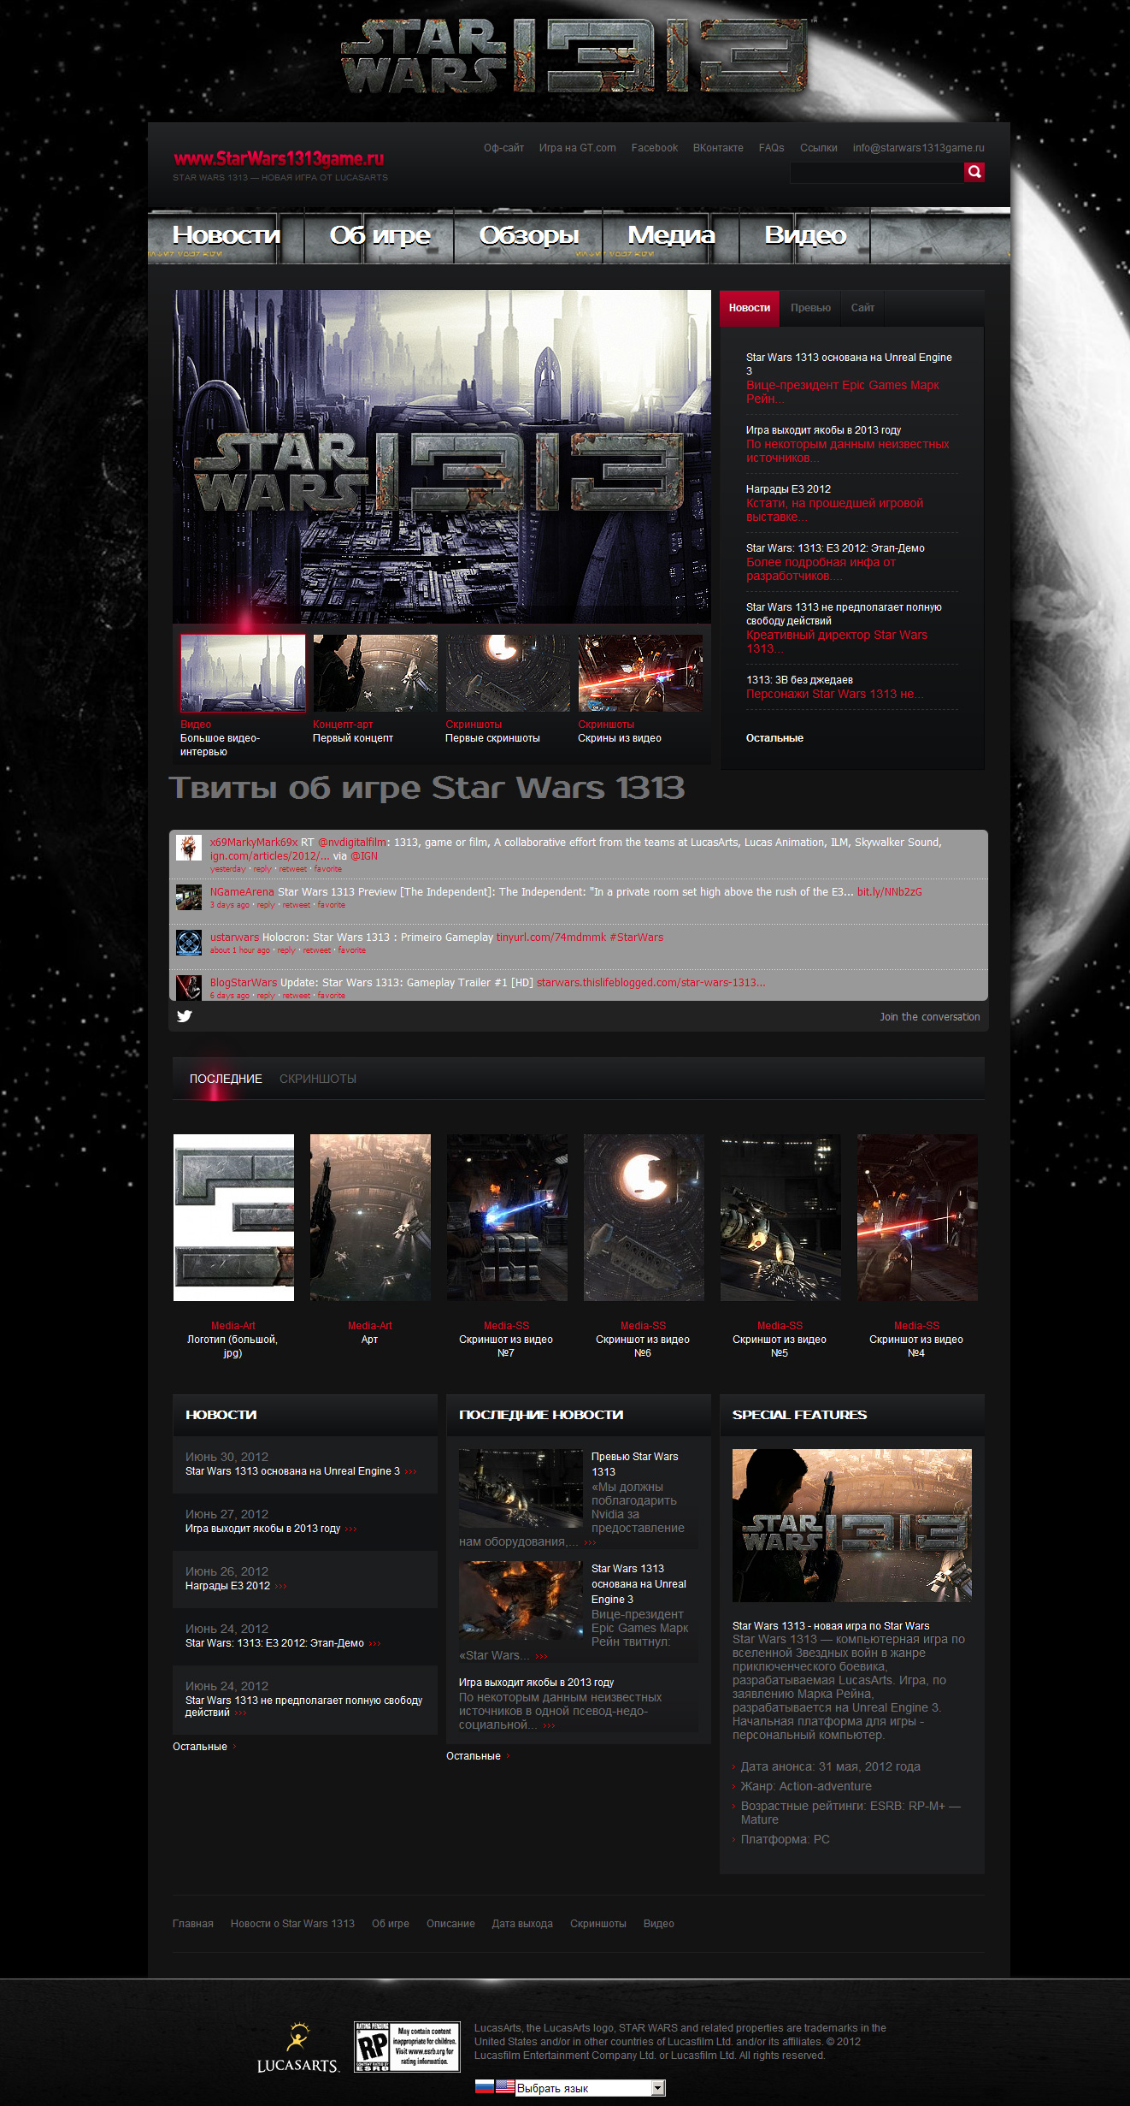Click Остальные in sidebar news panel
Screen dimensions: 1130x2106
pos(774,738)
